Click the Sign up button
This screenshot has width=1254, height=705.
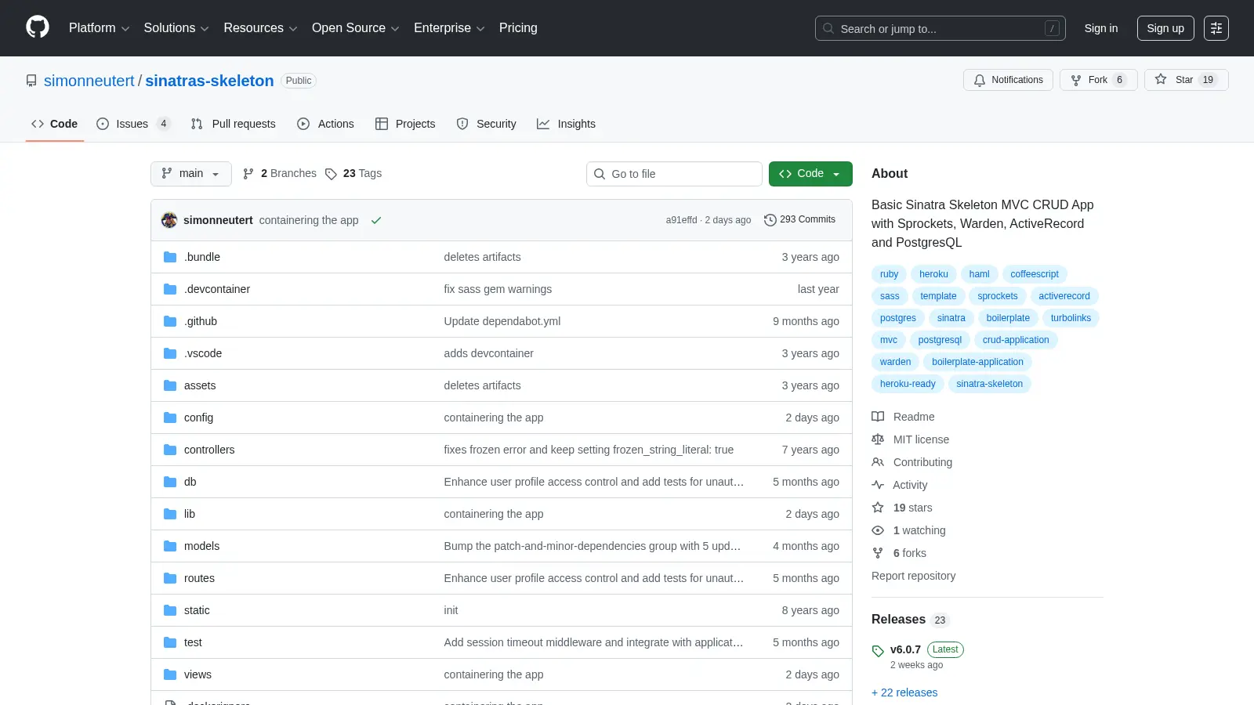1165,28
